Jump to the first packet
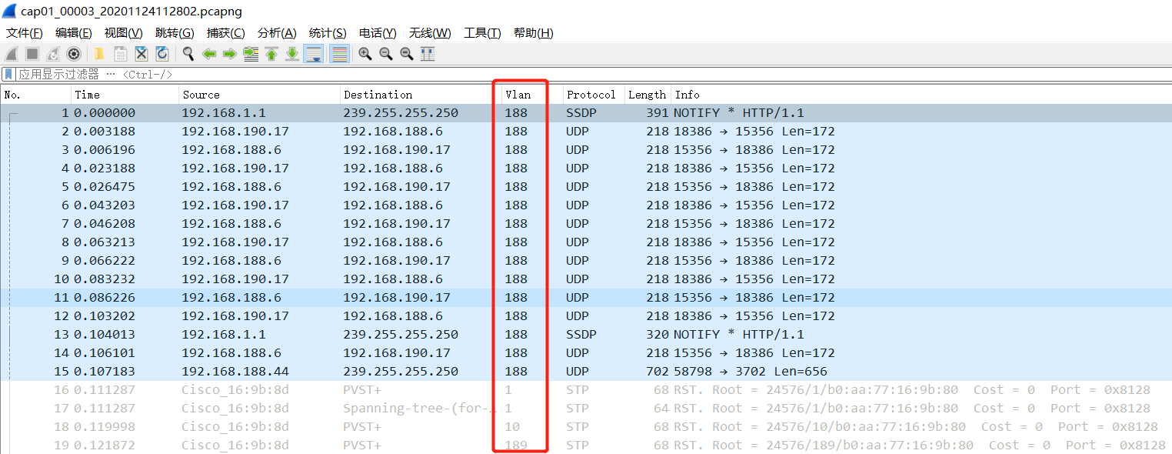Image resolution: width=1172 pixels, height=454 pixels. point(272,54)
